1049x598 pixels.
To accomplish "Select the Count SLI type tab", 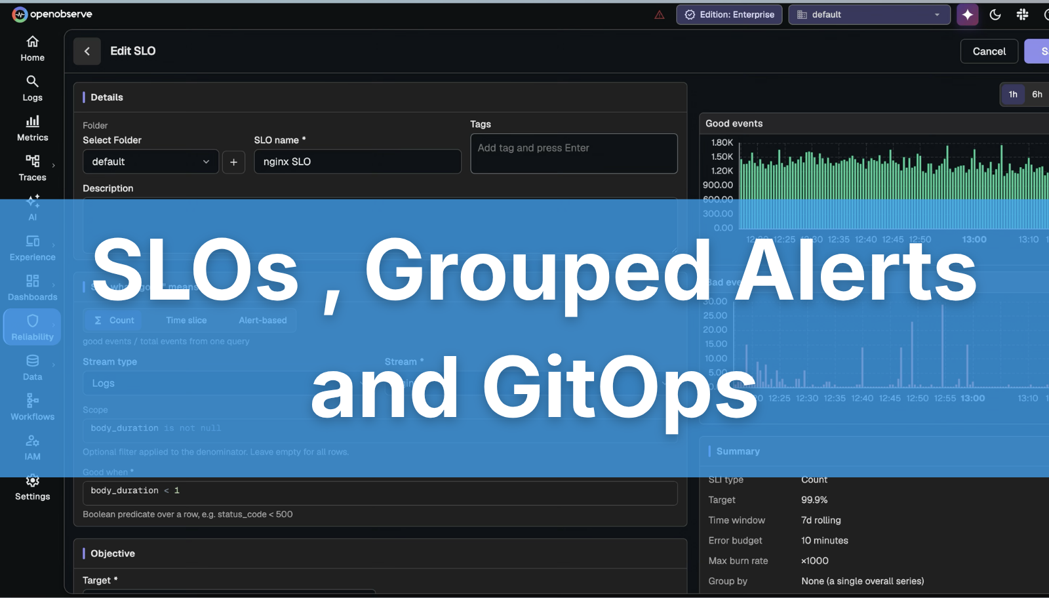I will coord(115,320).
